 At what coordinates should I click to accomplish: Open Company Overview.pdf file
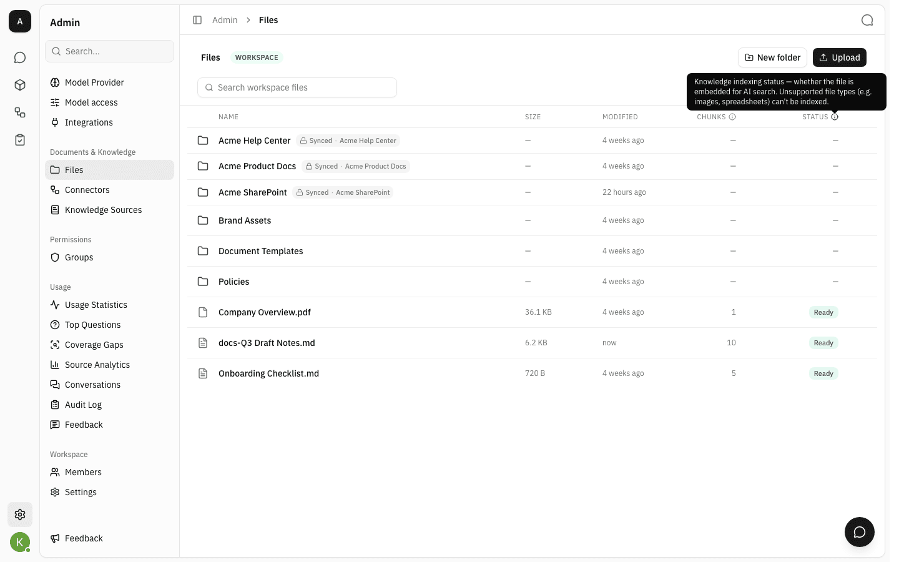[265, 312]
